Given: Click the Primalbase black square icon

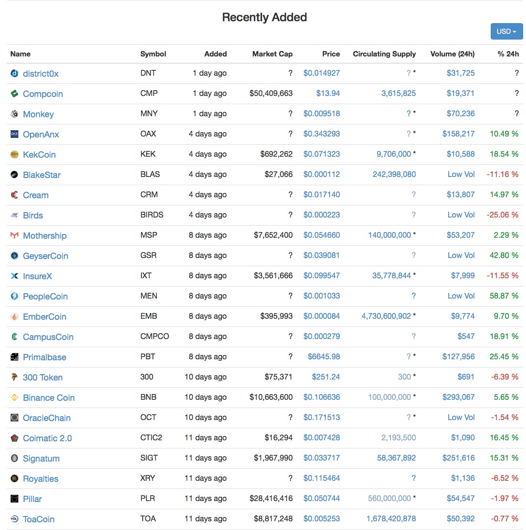Looking at the screenshot, I should [14, 357].
